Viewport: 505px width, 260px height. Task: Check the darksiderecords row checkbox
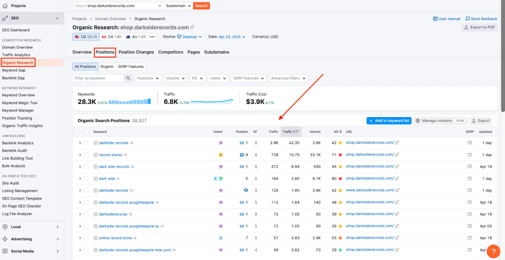86,214
